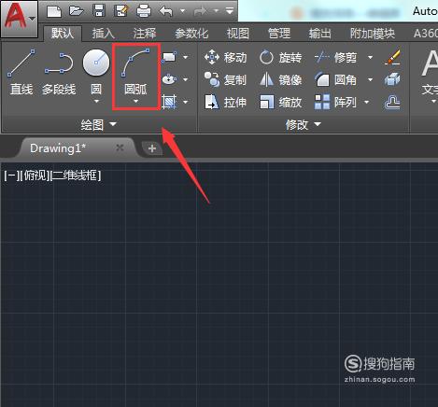Viewport: 438px width, 407px height.
Task: Click the Save As icon
Action: [121, 11]
